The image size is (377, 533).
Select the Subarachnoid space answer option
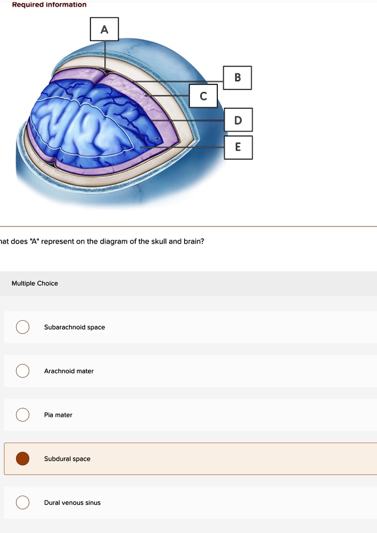23,327
